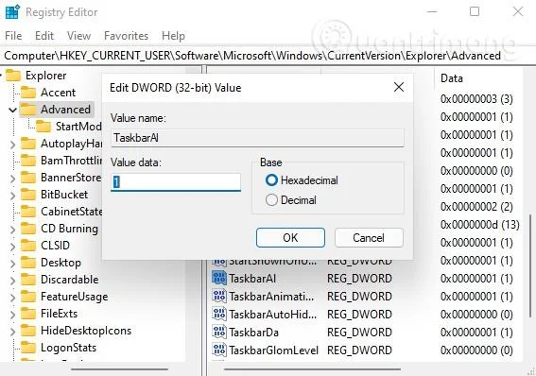
Task: Expand the AutoplayHandlers key
Action: click(x=12, y=145)
